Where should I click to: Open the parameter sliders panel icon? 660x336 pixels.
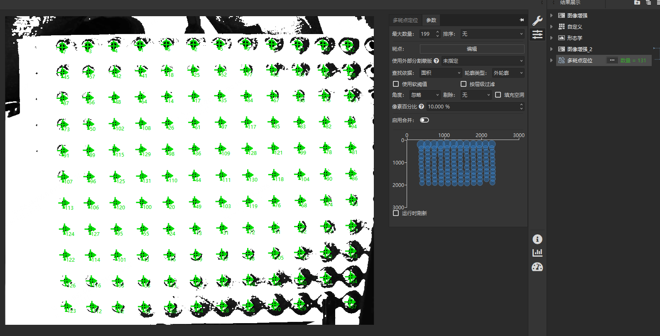coord(537,34)
